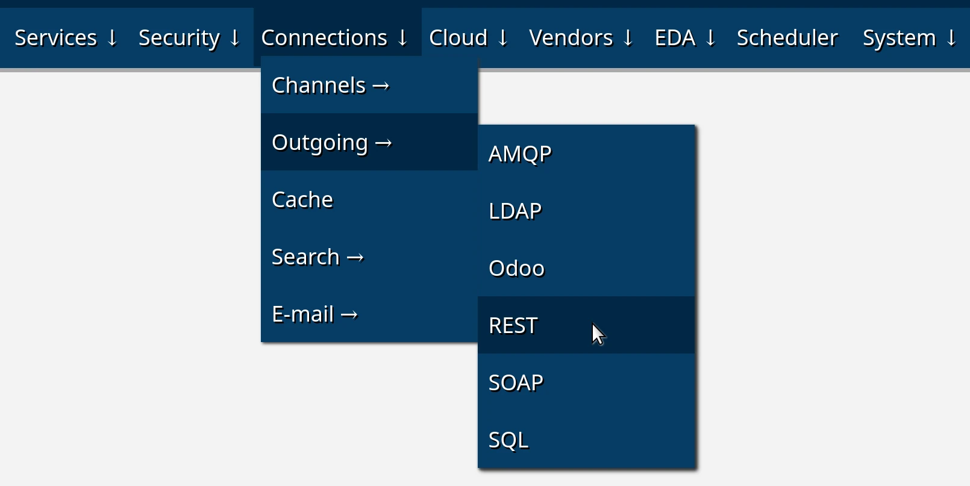Open SQL outgoing connections

(508, 440)
